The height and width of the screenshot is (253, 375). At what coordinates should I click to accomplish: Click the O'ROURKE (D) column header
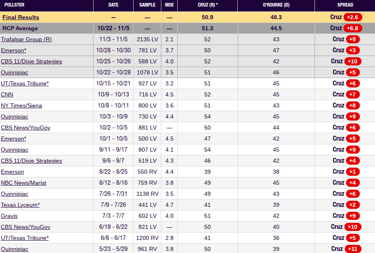[276, 5]
